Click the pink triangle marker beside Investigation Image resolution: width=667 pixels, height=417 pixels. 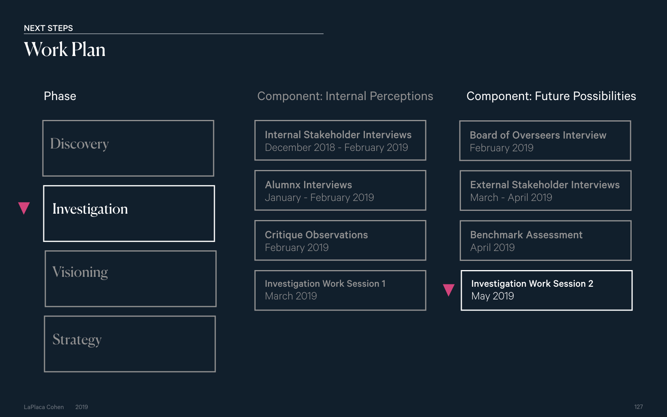24,208
